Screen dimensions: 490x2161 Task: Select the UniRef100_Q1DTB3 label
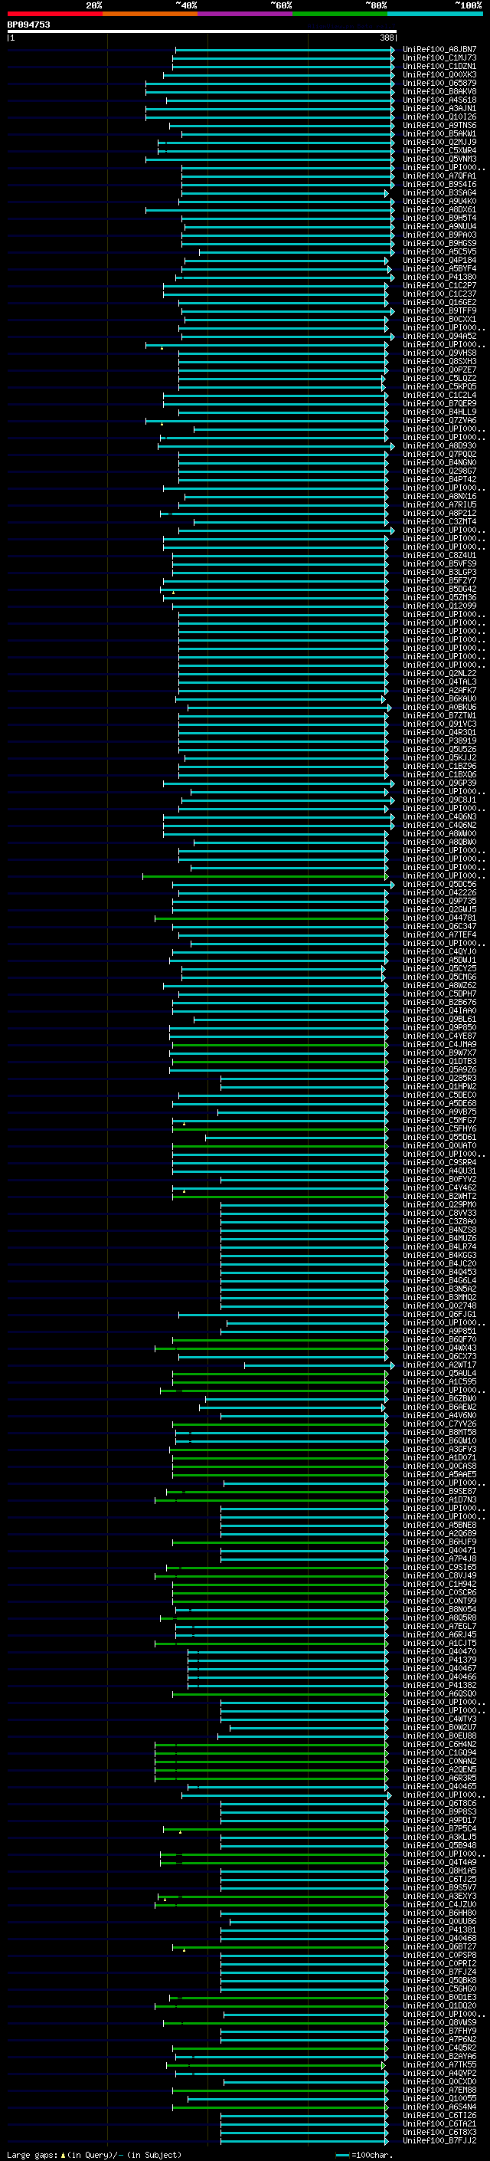(439, 1061)
